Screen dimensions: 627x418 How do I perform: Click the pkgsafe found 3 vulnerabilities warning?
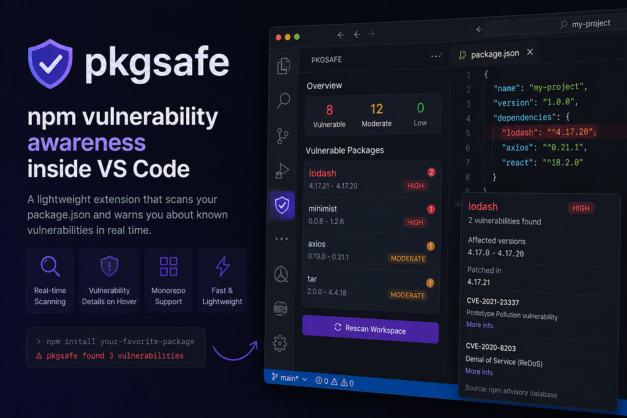(115, 356)
